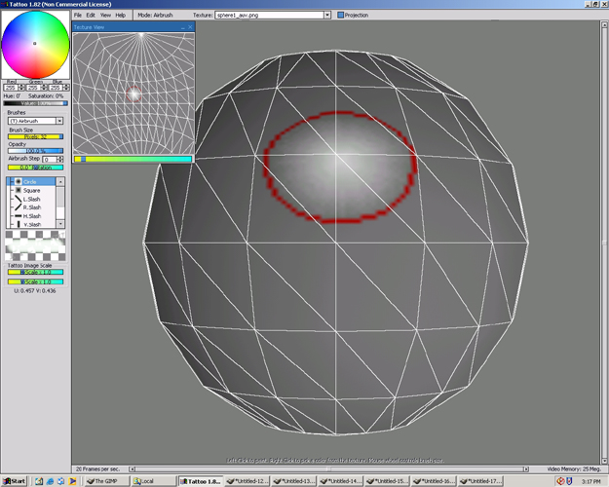
Task: Select the Circle brush shape
Action: [31, 182]
